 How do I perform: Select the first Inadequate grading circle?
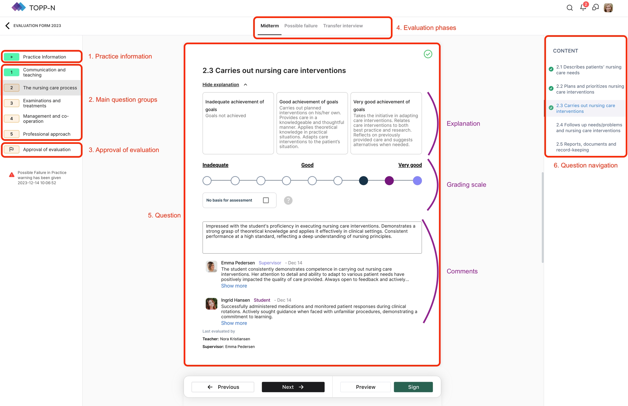point(207,181)
